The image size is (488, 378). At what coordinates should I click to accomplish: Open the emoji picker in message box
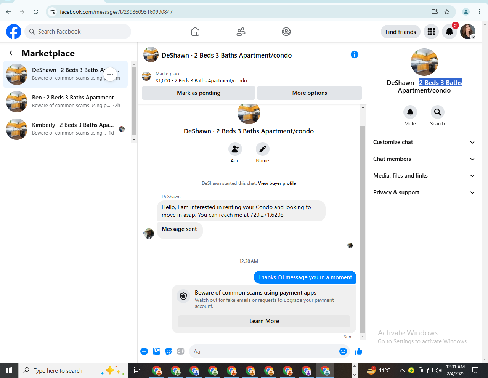[343, 351]
